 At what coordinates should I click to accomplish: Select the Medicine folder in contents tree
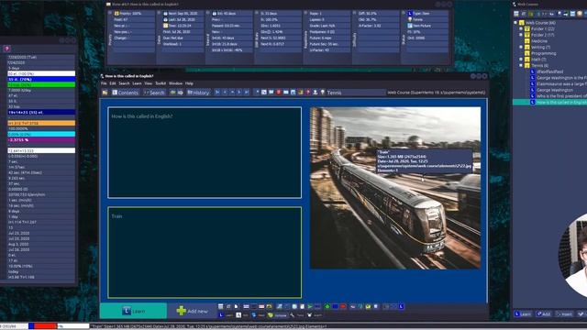[539, 41]
